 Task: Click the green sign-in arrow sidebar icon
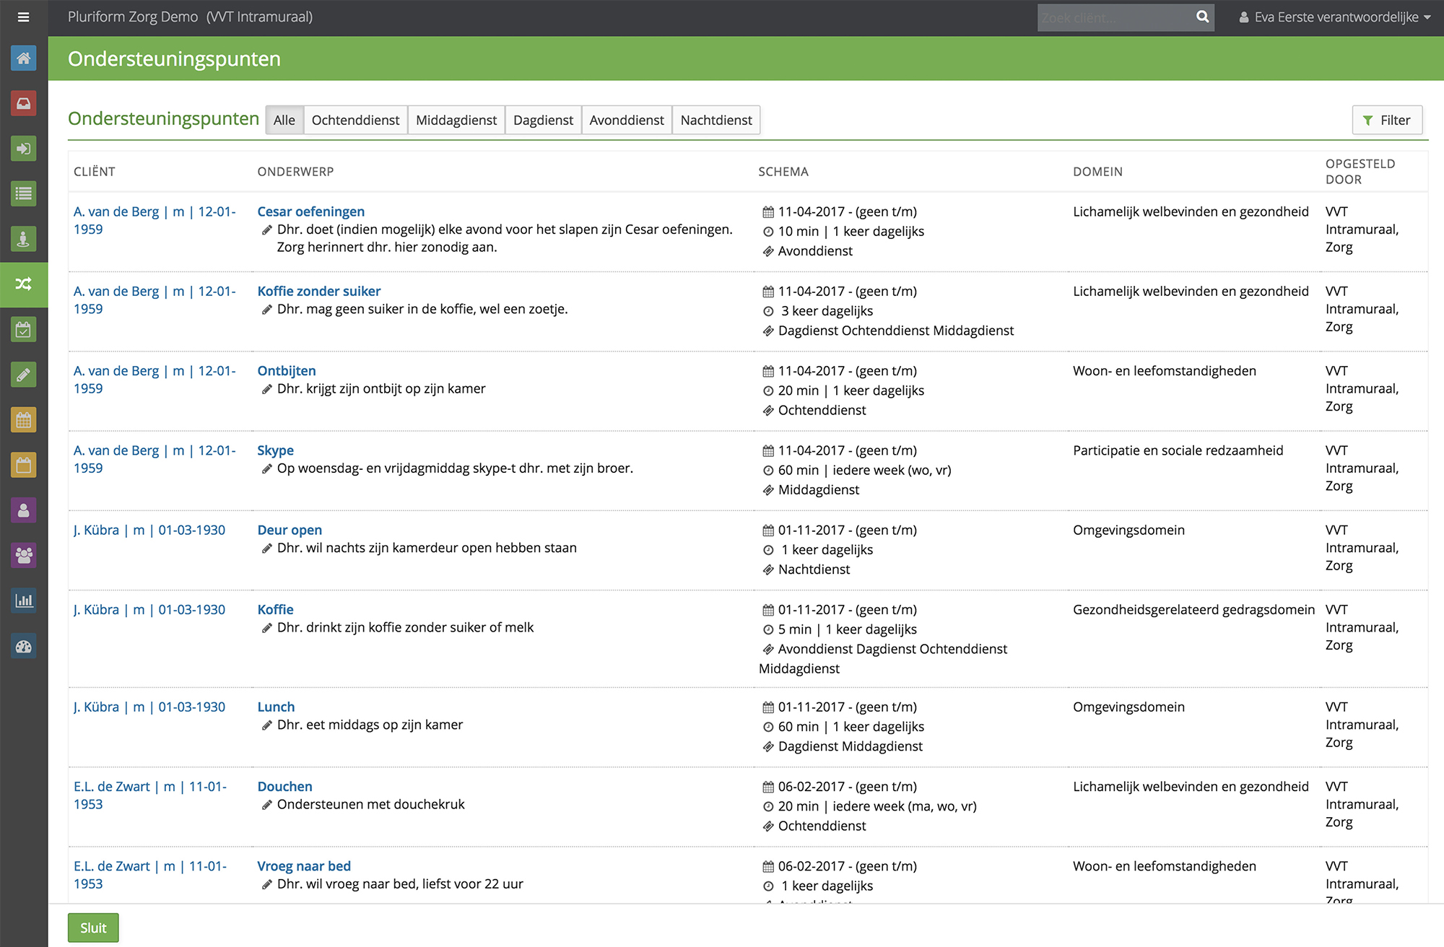click(x=24, y=149)
